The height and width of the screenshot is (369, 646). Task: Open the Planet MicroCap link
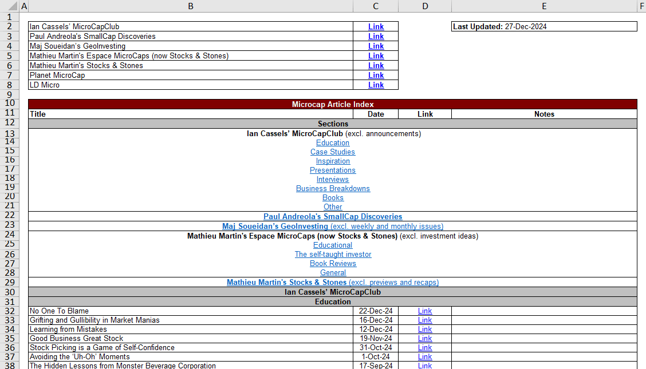coord(376,76)
